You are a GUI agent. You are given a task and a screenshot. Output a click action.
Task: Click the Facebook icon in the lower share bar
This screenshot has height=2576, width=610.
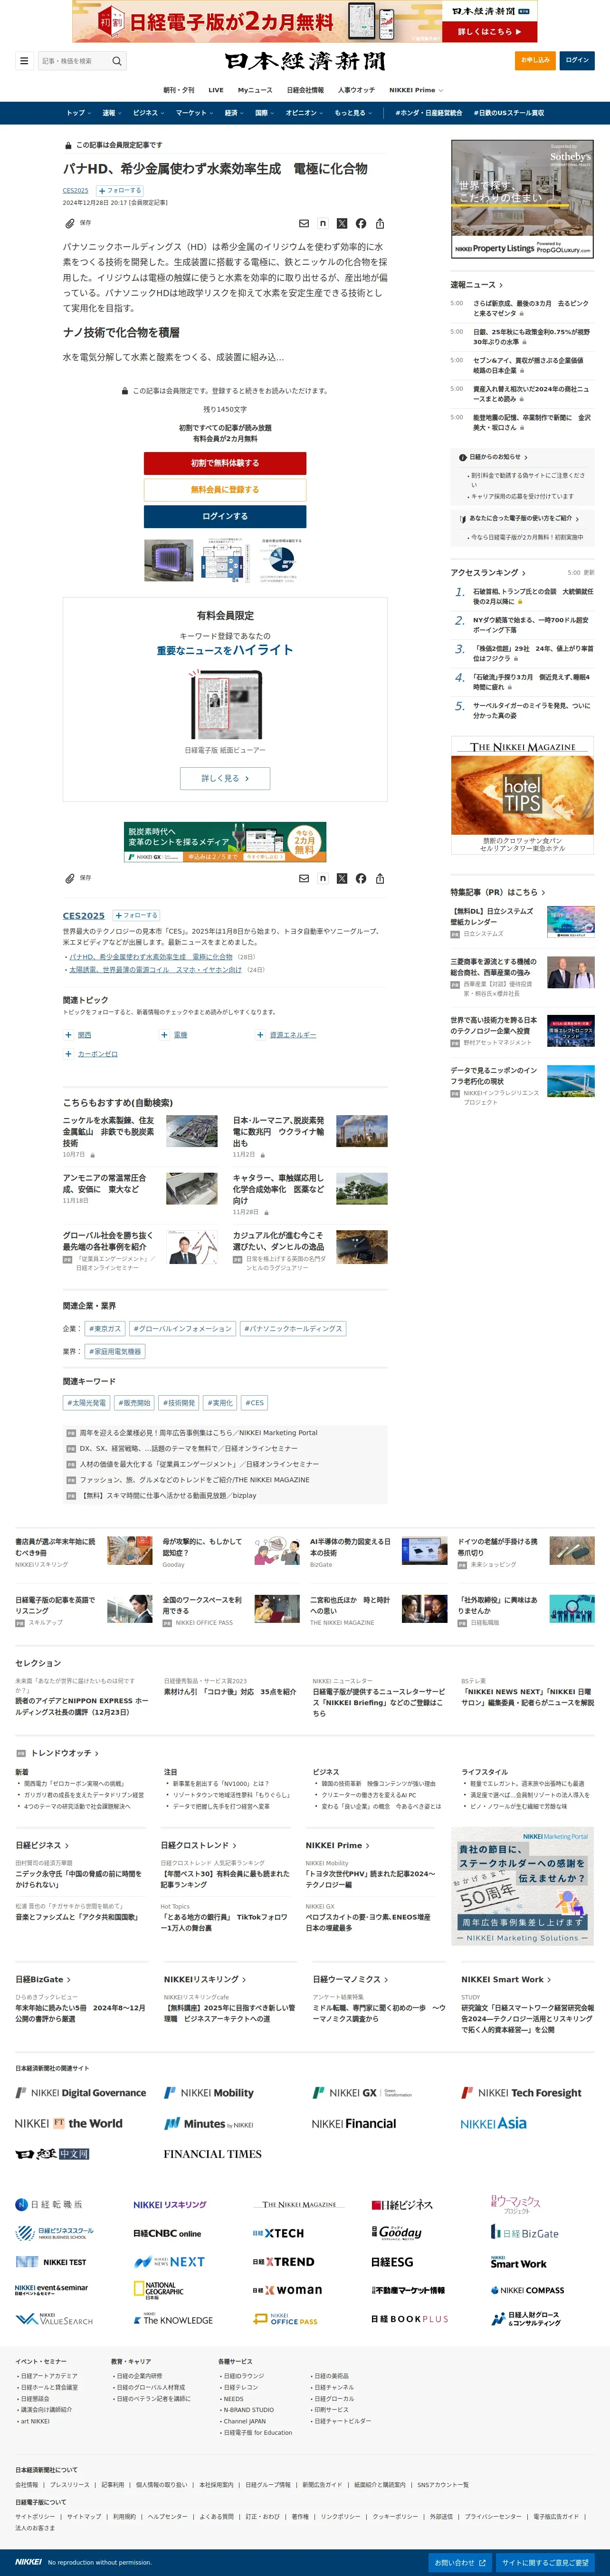pyautogui.click(x=361, y=878)
